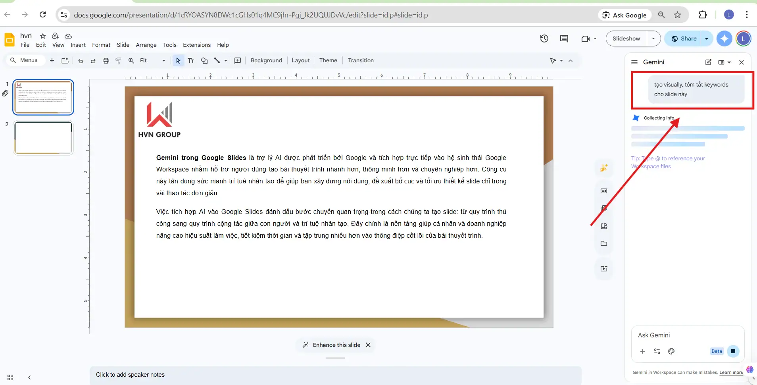Close the Gemini side panel
The height and width of the screenshot is (385, 757).
pyautogui.click(x=742, y=62)
